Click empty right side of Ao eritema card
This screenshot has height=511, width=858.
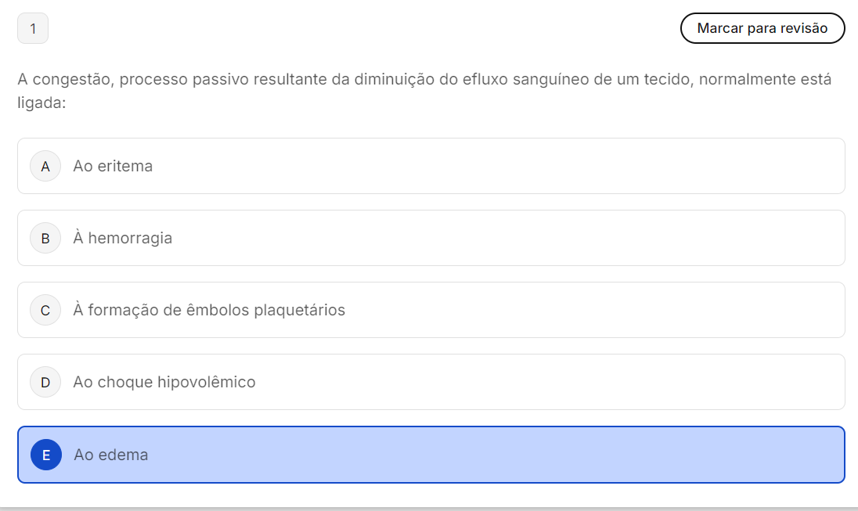[626, 166]
